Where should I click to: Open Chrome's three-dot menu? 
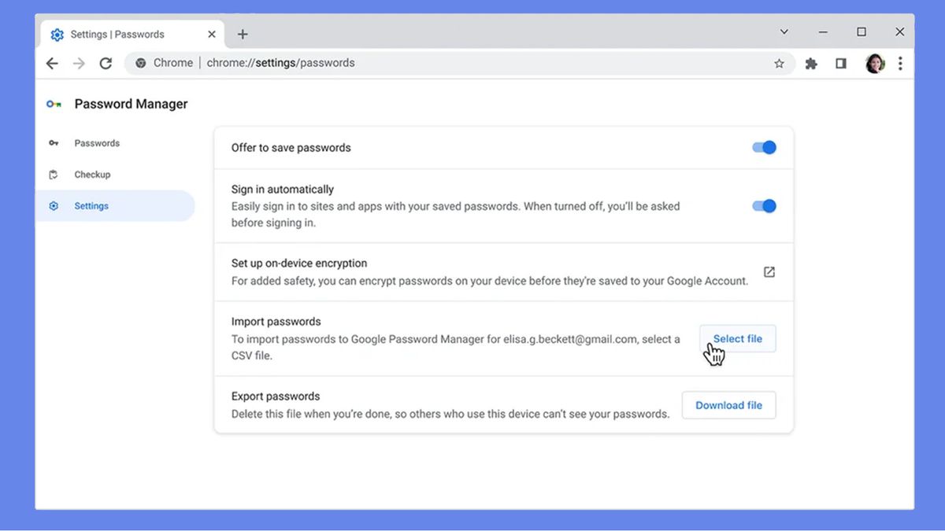(900, 63)
